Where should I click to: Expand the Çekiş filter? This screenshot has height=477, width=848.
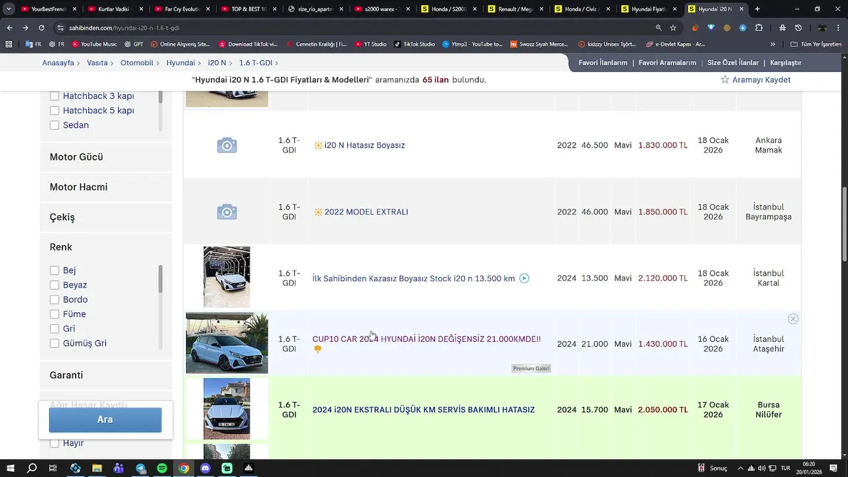point(106,217)
